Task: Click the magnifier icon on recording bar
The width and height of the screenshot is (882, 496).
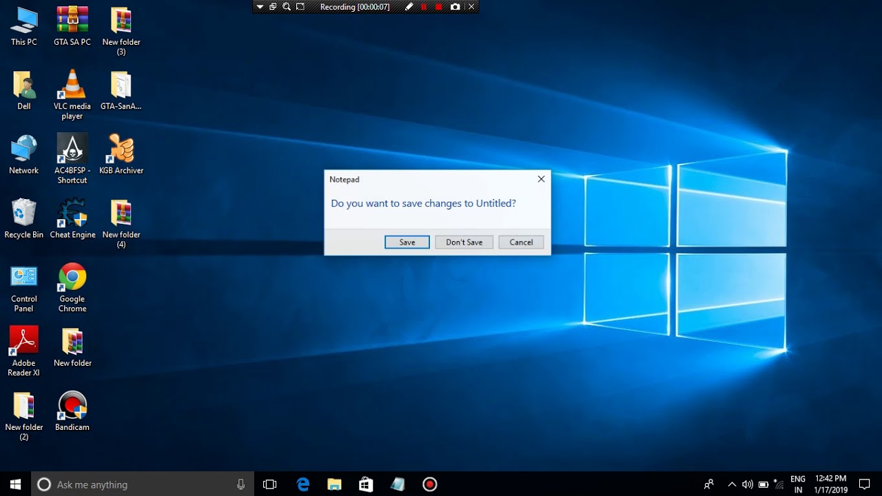Action: [286, 7]
